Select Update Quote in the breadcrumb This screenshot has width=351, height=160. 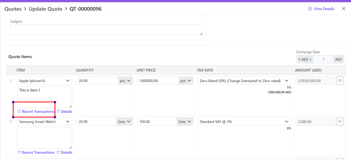click(x=45, y=9)
